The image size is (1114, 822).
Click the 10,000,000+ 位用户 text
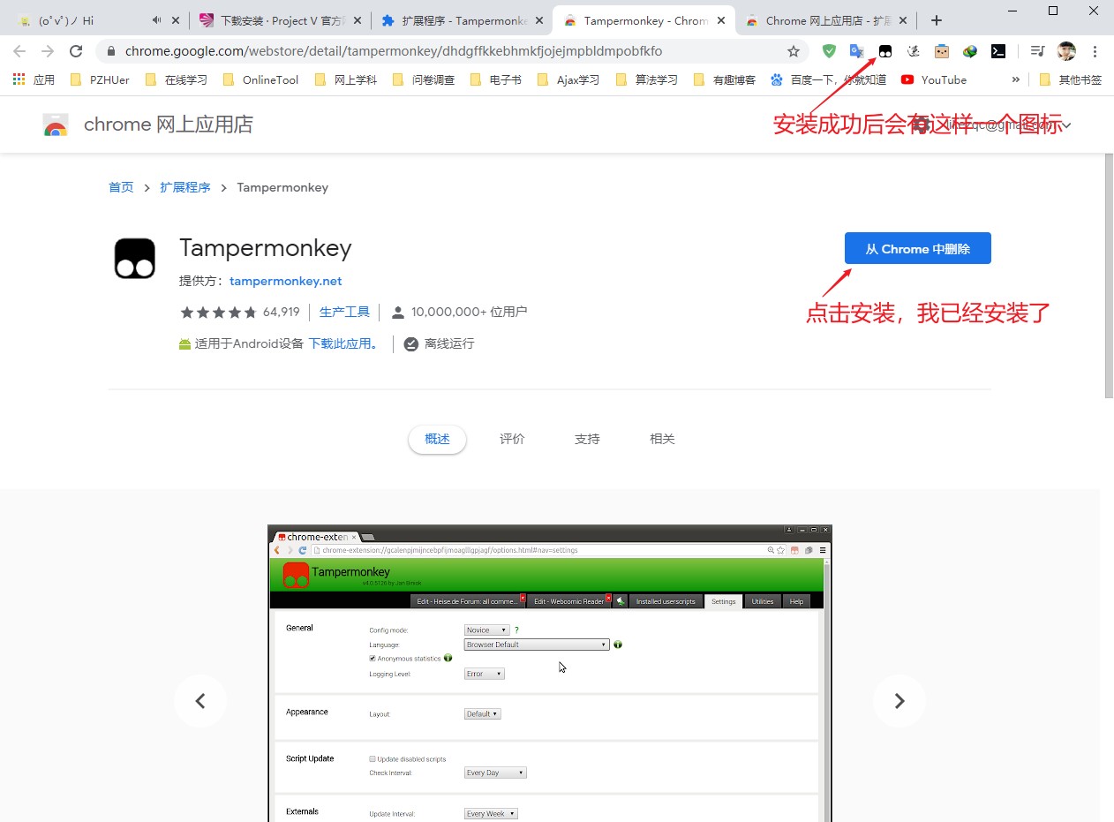[469, 312]
